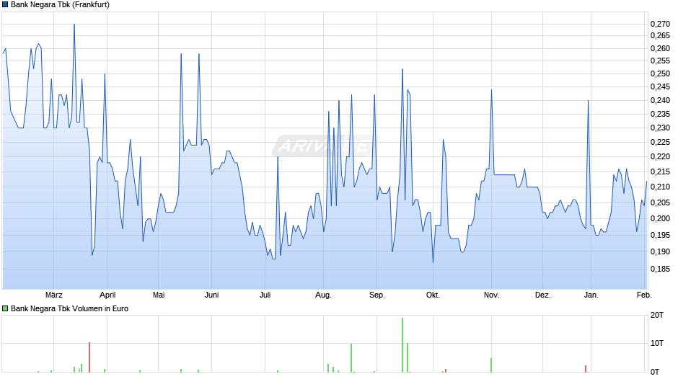Click the 0,235 price axis value

click(660, 115)
